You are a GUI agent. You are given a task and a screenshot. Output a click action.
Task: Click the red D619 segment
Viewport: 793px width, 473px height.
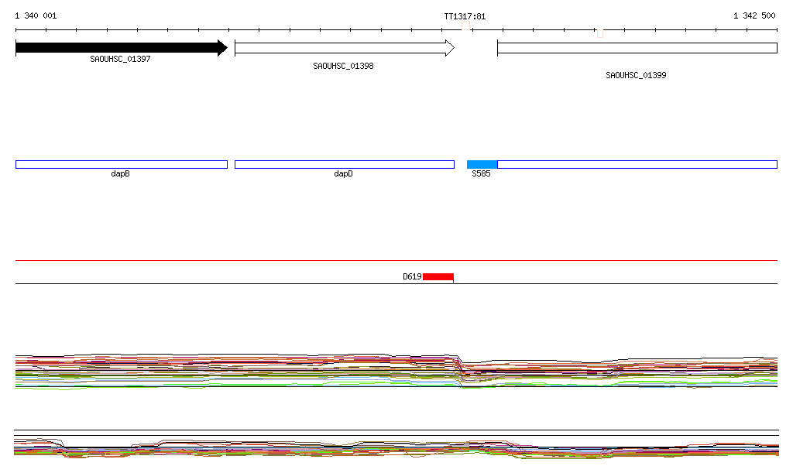click(438, 276)
